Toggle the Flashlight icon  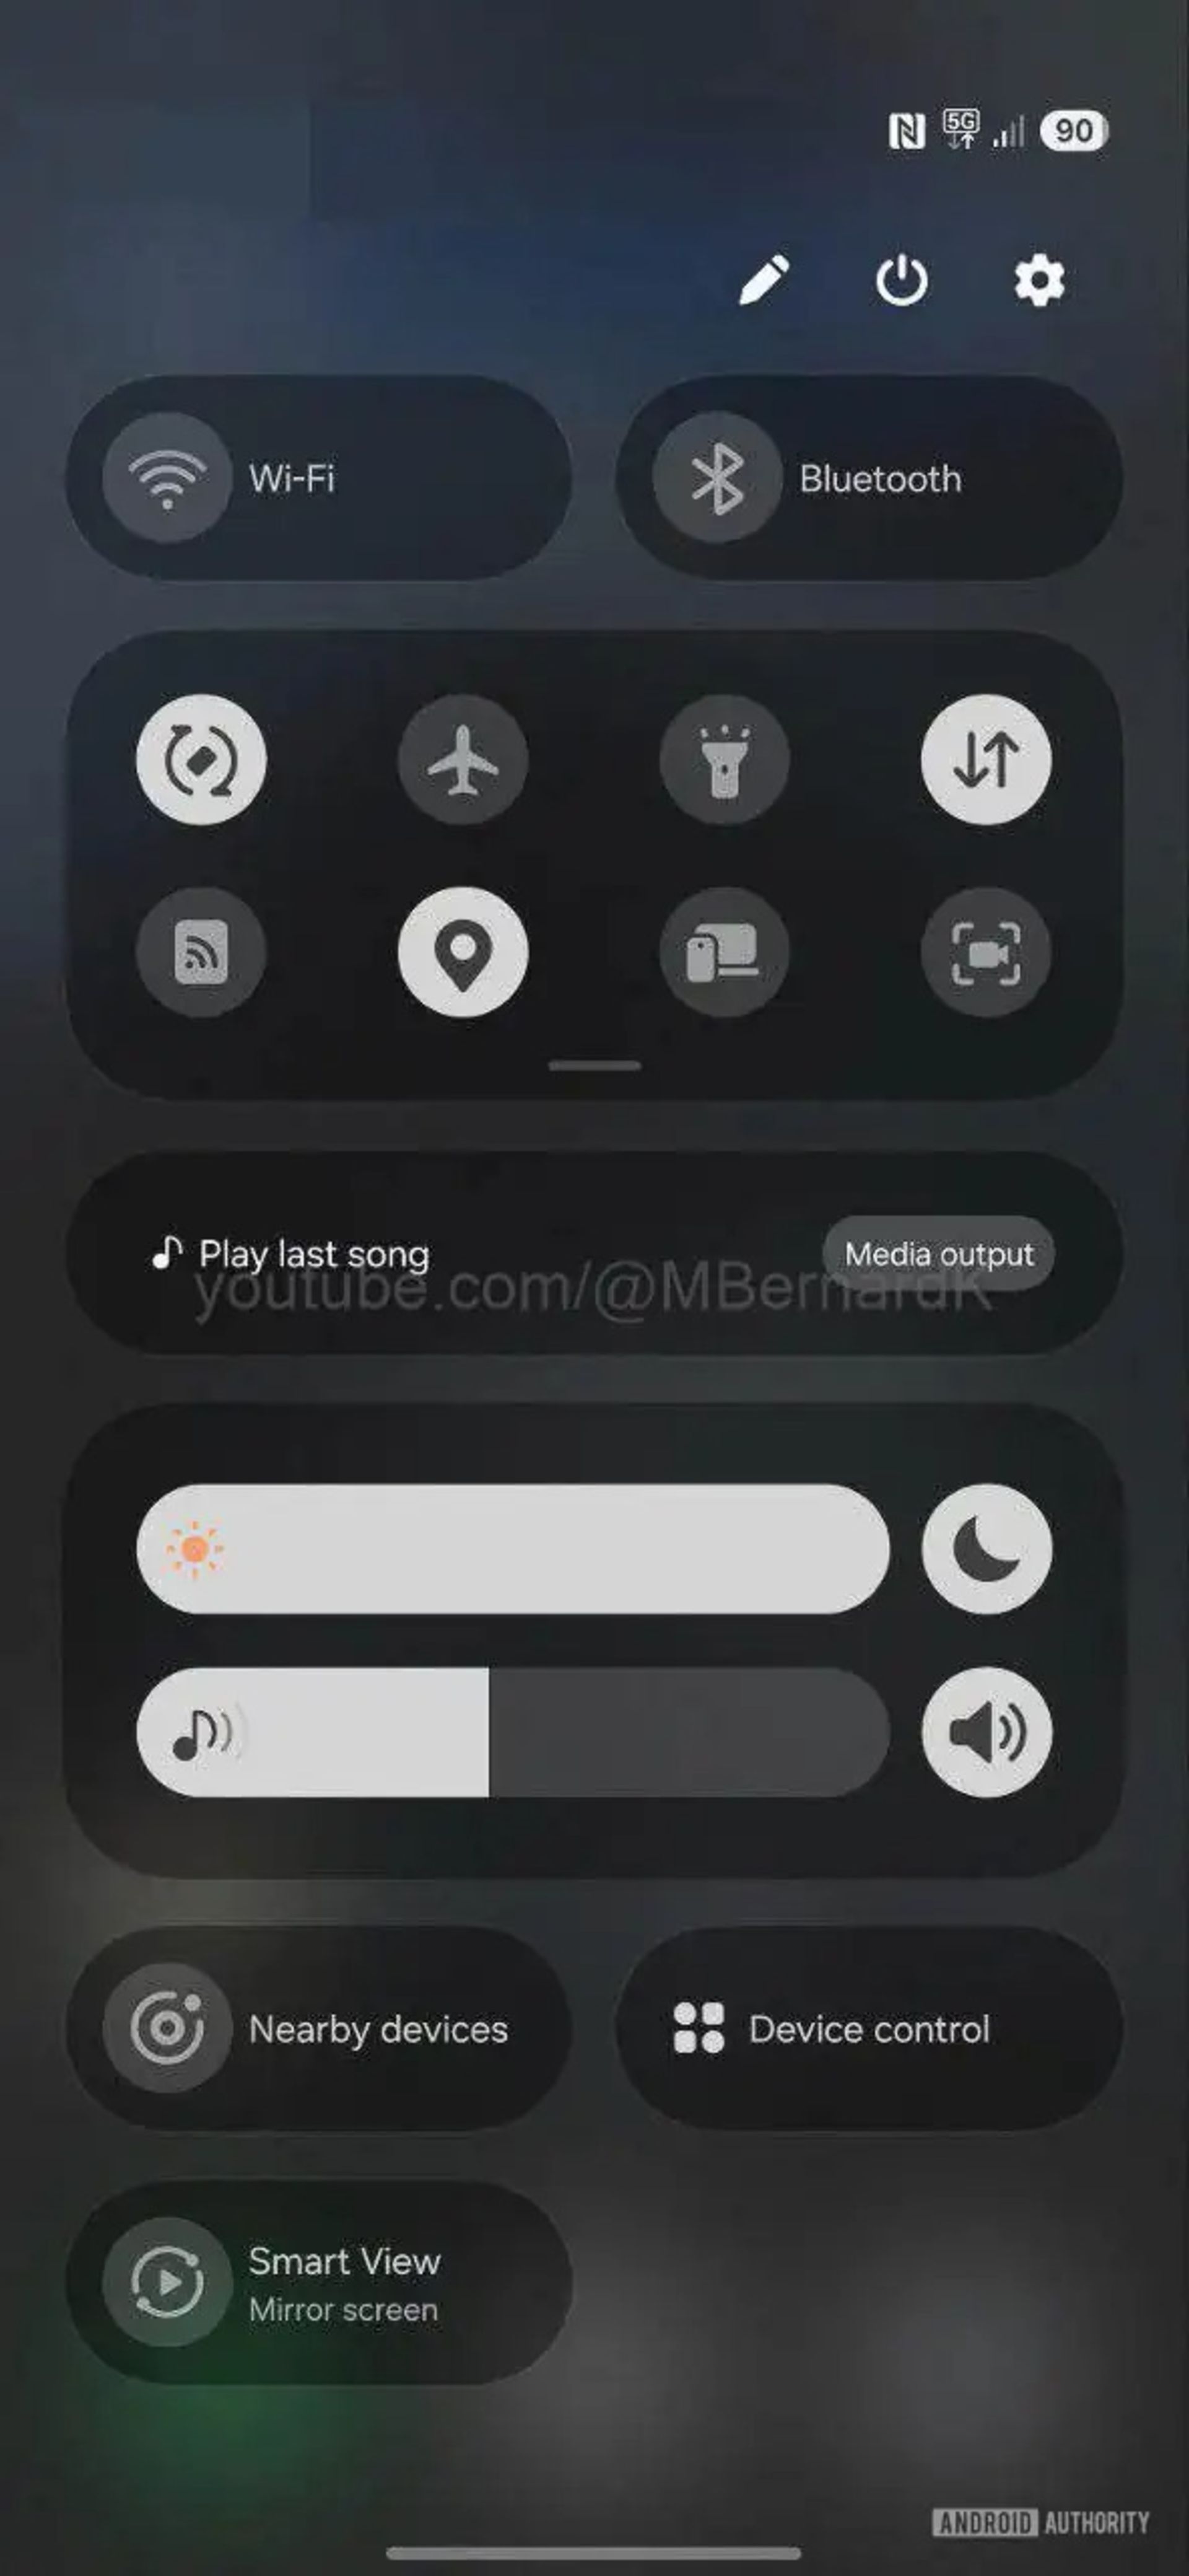click(725, 759)
